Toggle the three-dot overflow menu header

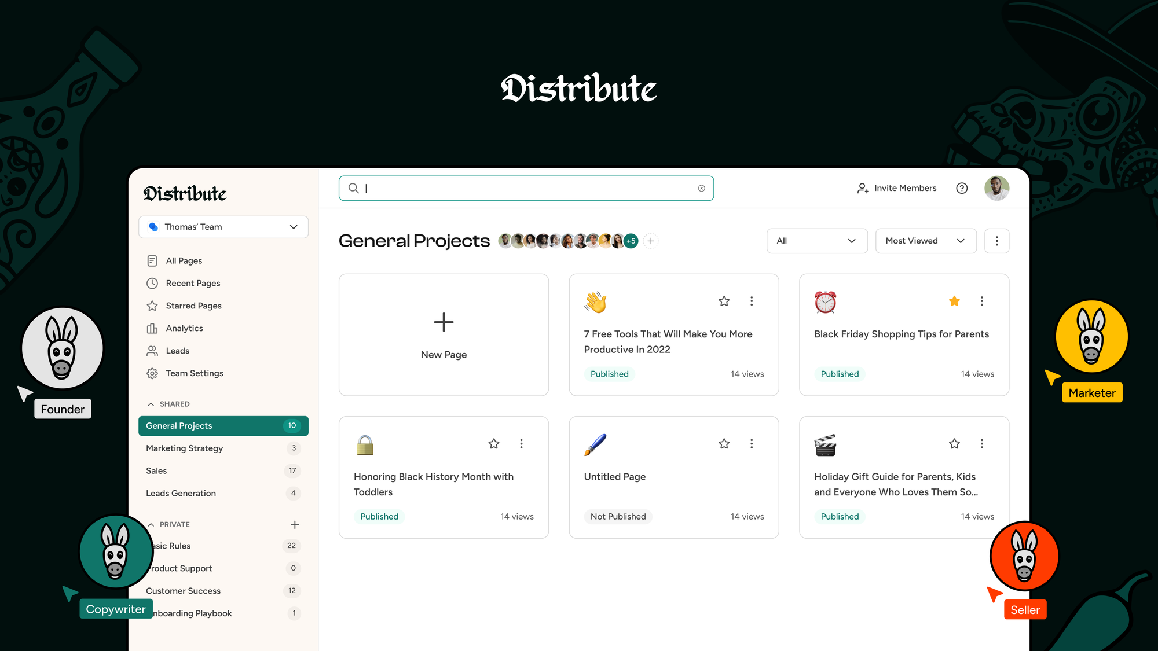click(996, 241)
